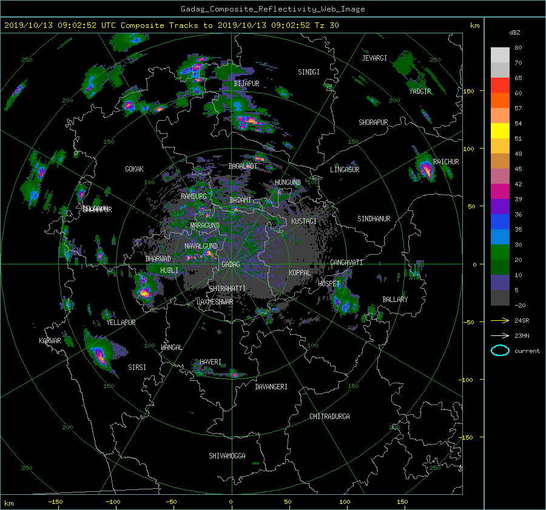Click the HANGAL city label
The image size is (546, 510).
coord(171,347)
